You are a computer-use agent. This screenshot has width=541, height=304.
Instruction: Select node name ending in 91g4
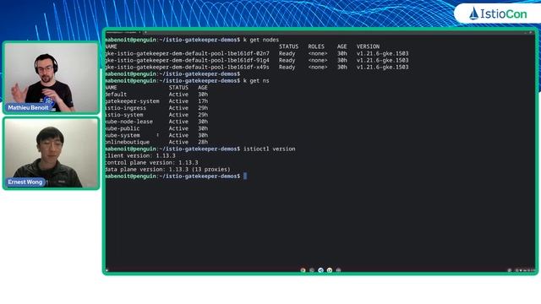click(188, 60)
